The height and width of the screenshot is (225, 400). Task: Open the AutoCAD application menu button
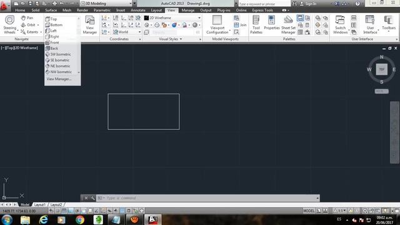tap(4, 6)
